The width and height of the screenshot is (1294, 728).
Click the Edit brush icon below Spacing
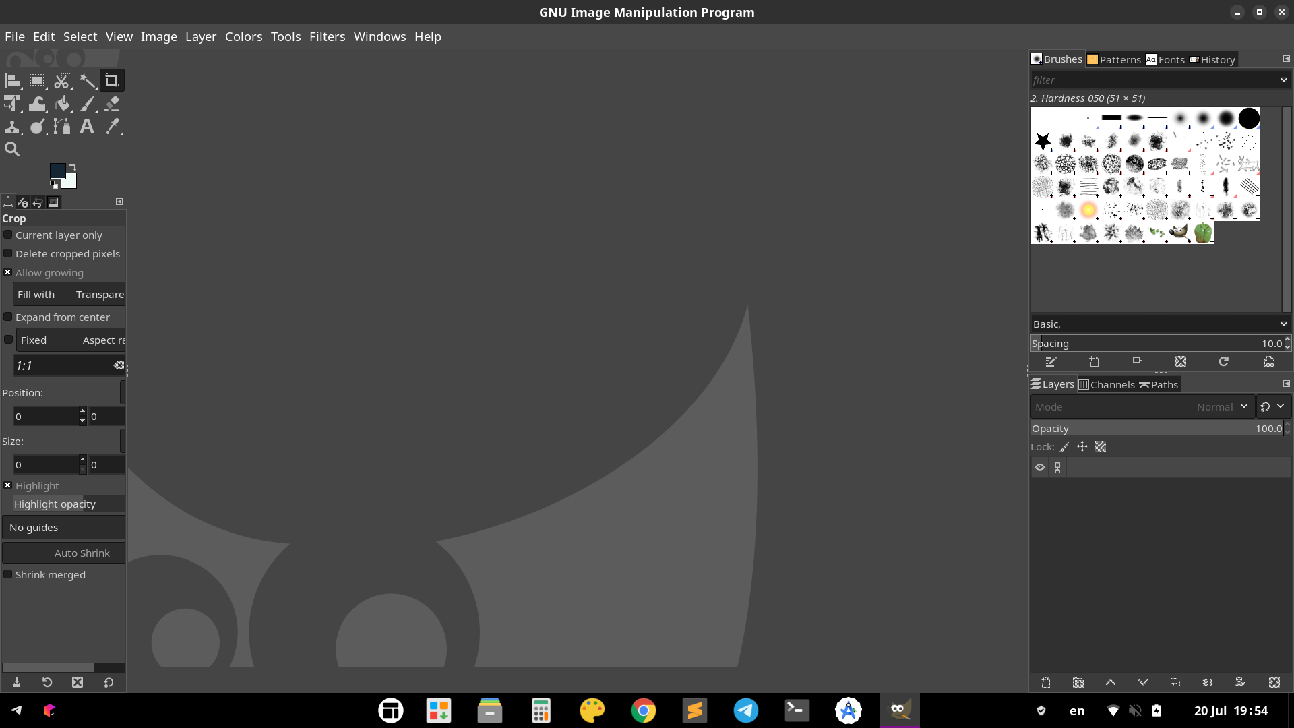coord(1050,362)
